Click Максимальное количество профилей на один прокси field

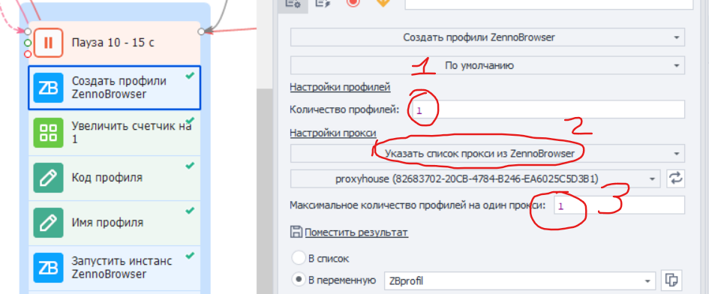tap(620, 205)
